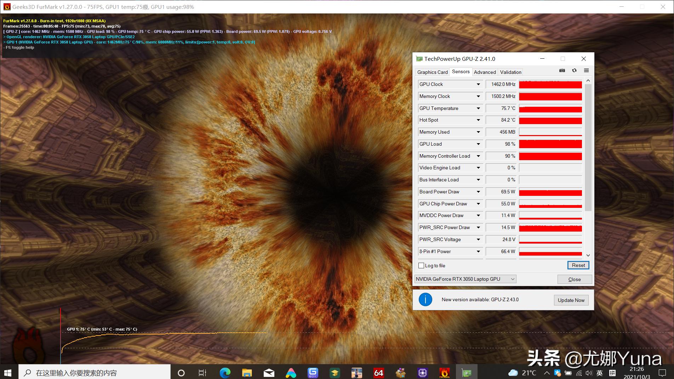674x379 pixels.
Task: Expand the Board Power Draw dropdown
Action: [x=478, y=192]
